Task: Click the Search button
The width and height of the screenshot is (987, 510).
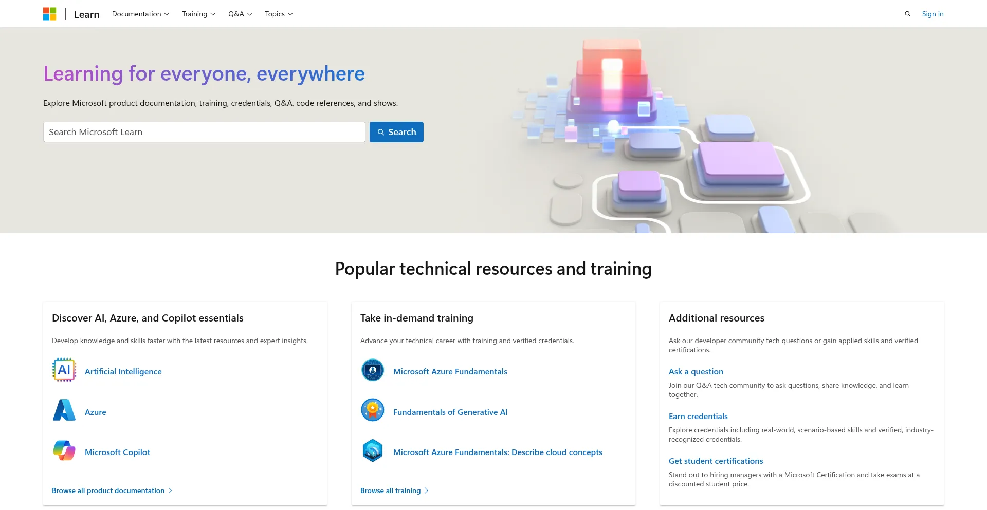Action: coord(396,132)
